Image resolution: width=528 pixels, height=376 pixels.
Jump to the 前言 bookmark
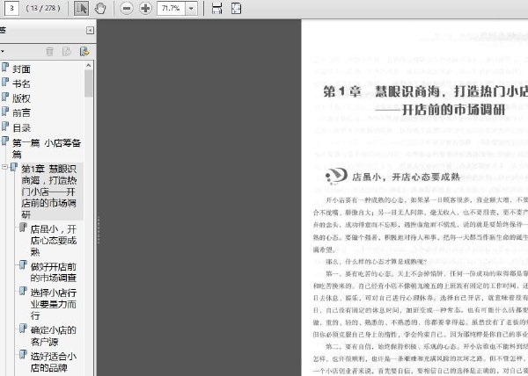(x=21, y=113)
